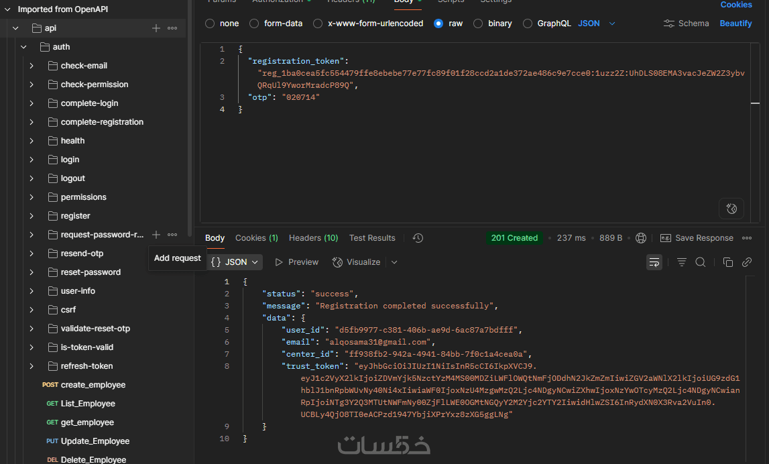Switch to response Headers tab
Screen dimensions: 769x464
click(x=313, y=238)
